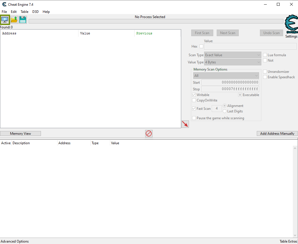The height and width of the screenshot is (244, 298).
Task: Click the address list scrollbar up arrow
Action: pyautogui.click(x=295, y=148)
